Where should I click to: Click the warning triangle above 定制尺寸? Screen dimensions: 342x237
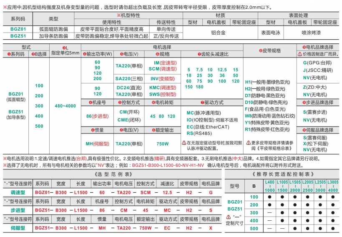tap(228, 217)
